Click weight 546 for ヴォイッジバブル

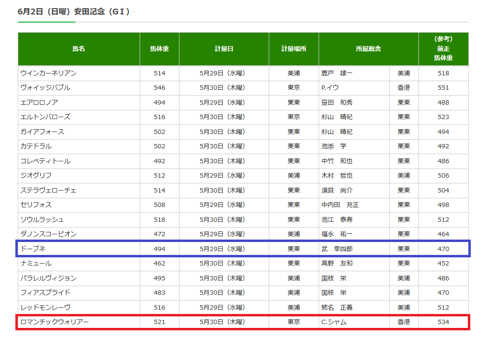pos(159,87)
